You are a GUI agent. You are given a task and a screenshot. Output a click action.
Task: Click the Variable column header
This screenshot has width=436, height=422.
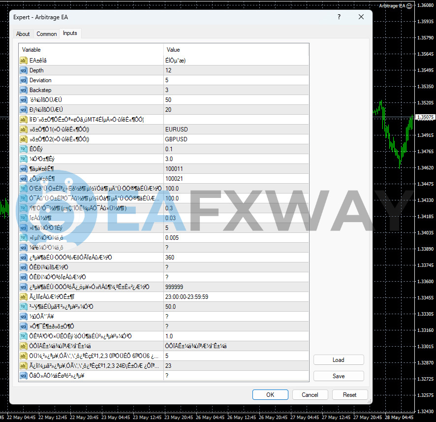click(x=91, y=50)
